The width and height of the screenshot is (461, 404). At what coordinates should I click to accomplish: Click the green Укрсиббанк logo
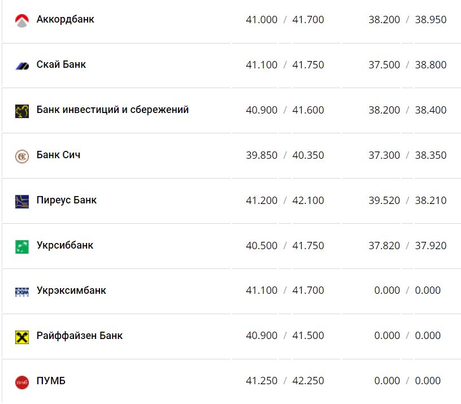21,246
